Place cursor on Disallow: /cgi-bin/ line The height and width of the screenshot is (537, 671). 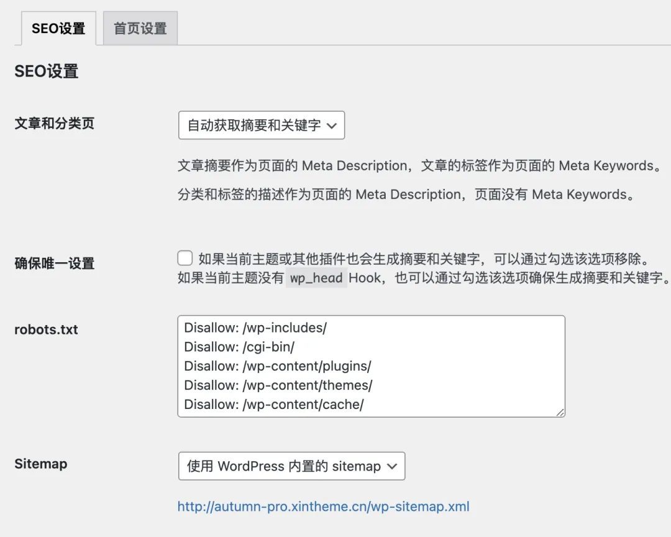point(239,347)
